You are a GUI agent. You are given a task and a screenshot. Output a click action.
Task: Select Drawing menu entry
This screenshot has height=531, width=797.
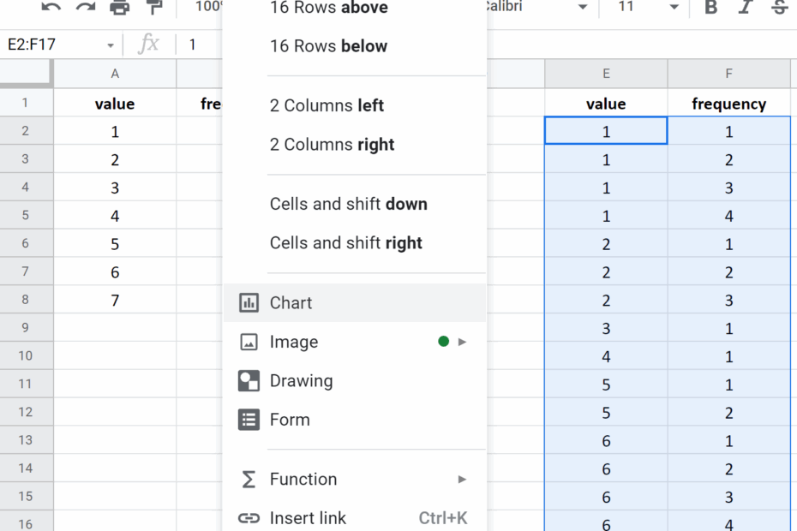[x=355, y=381]
